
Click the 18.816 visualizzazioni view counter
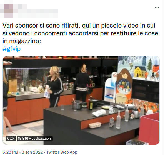pyautogui.click(x=35, y=139)
